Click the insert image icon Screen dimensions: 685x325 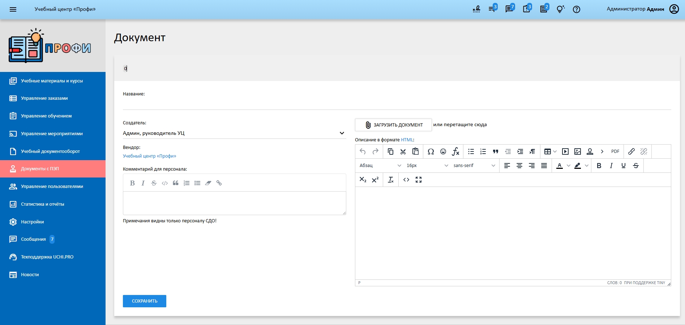(578, 151)
